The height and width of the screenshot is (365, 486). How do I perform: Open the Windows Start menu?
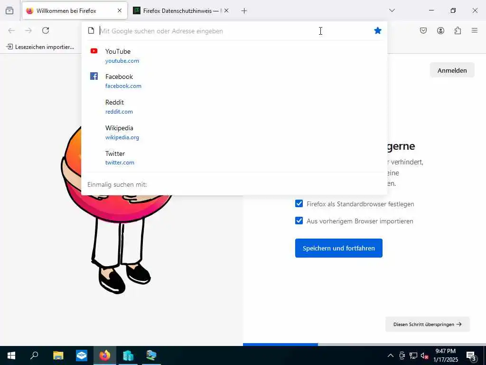11,355
